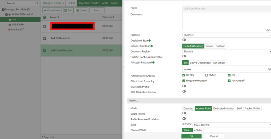Screen dimensions: 271x139
Task: Click the Create New button
Action: click(x=52, y=10)
